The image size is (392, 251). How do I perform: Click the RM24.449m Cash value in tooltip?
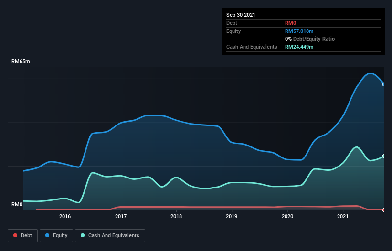click(x=299, y=47)
